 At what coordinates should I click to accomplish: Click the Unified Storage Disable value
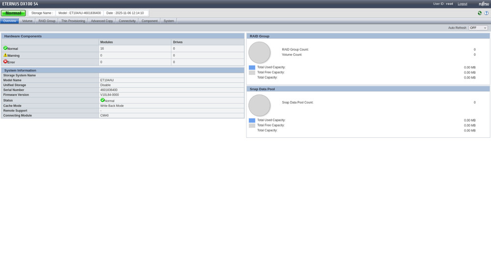[x=105, y=85]
